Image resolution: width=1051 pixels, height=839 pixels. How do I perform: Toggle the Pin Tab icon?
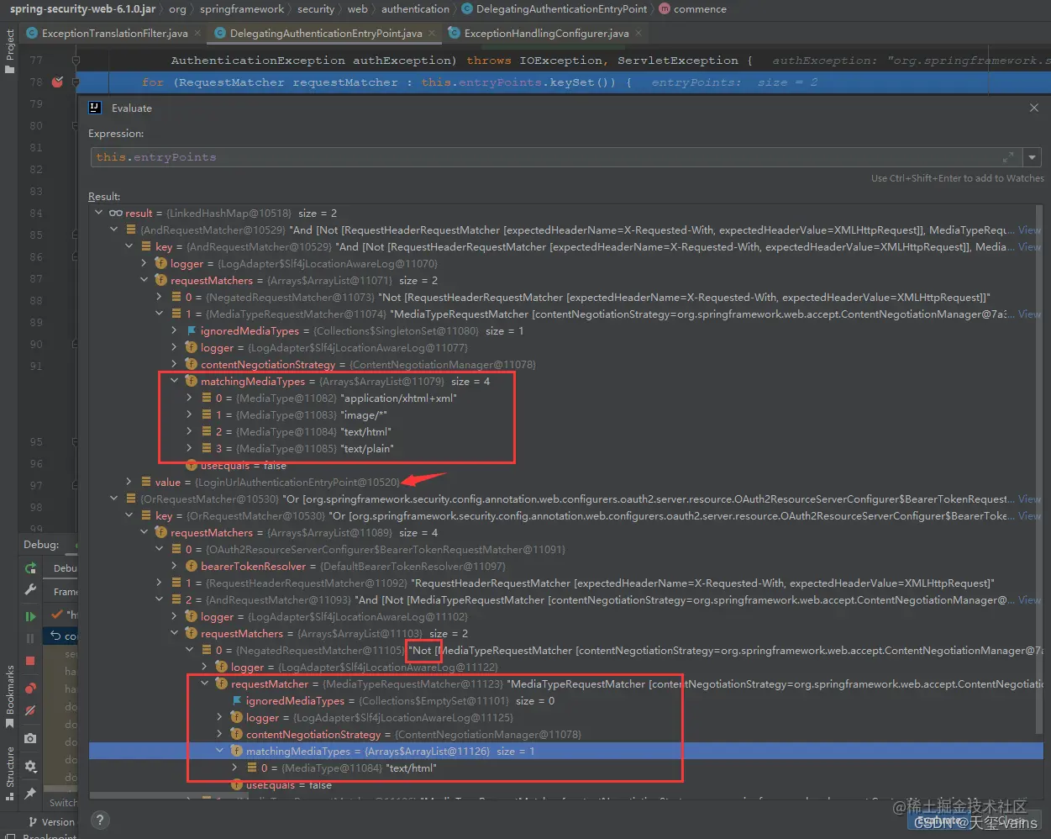tap(31, 793)
